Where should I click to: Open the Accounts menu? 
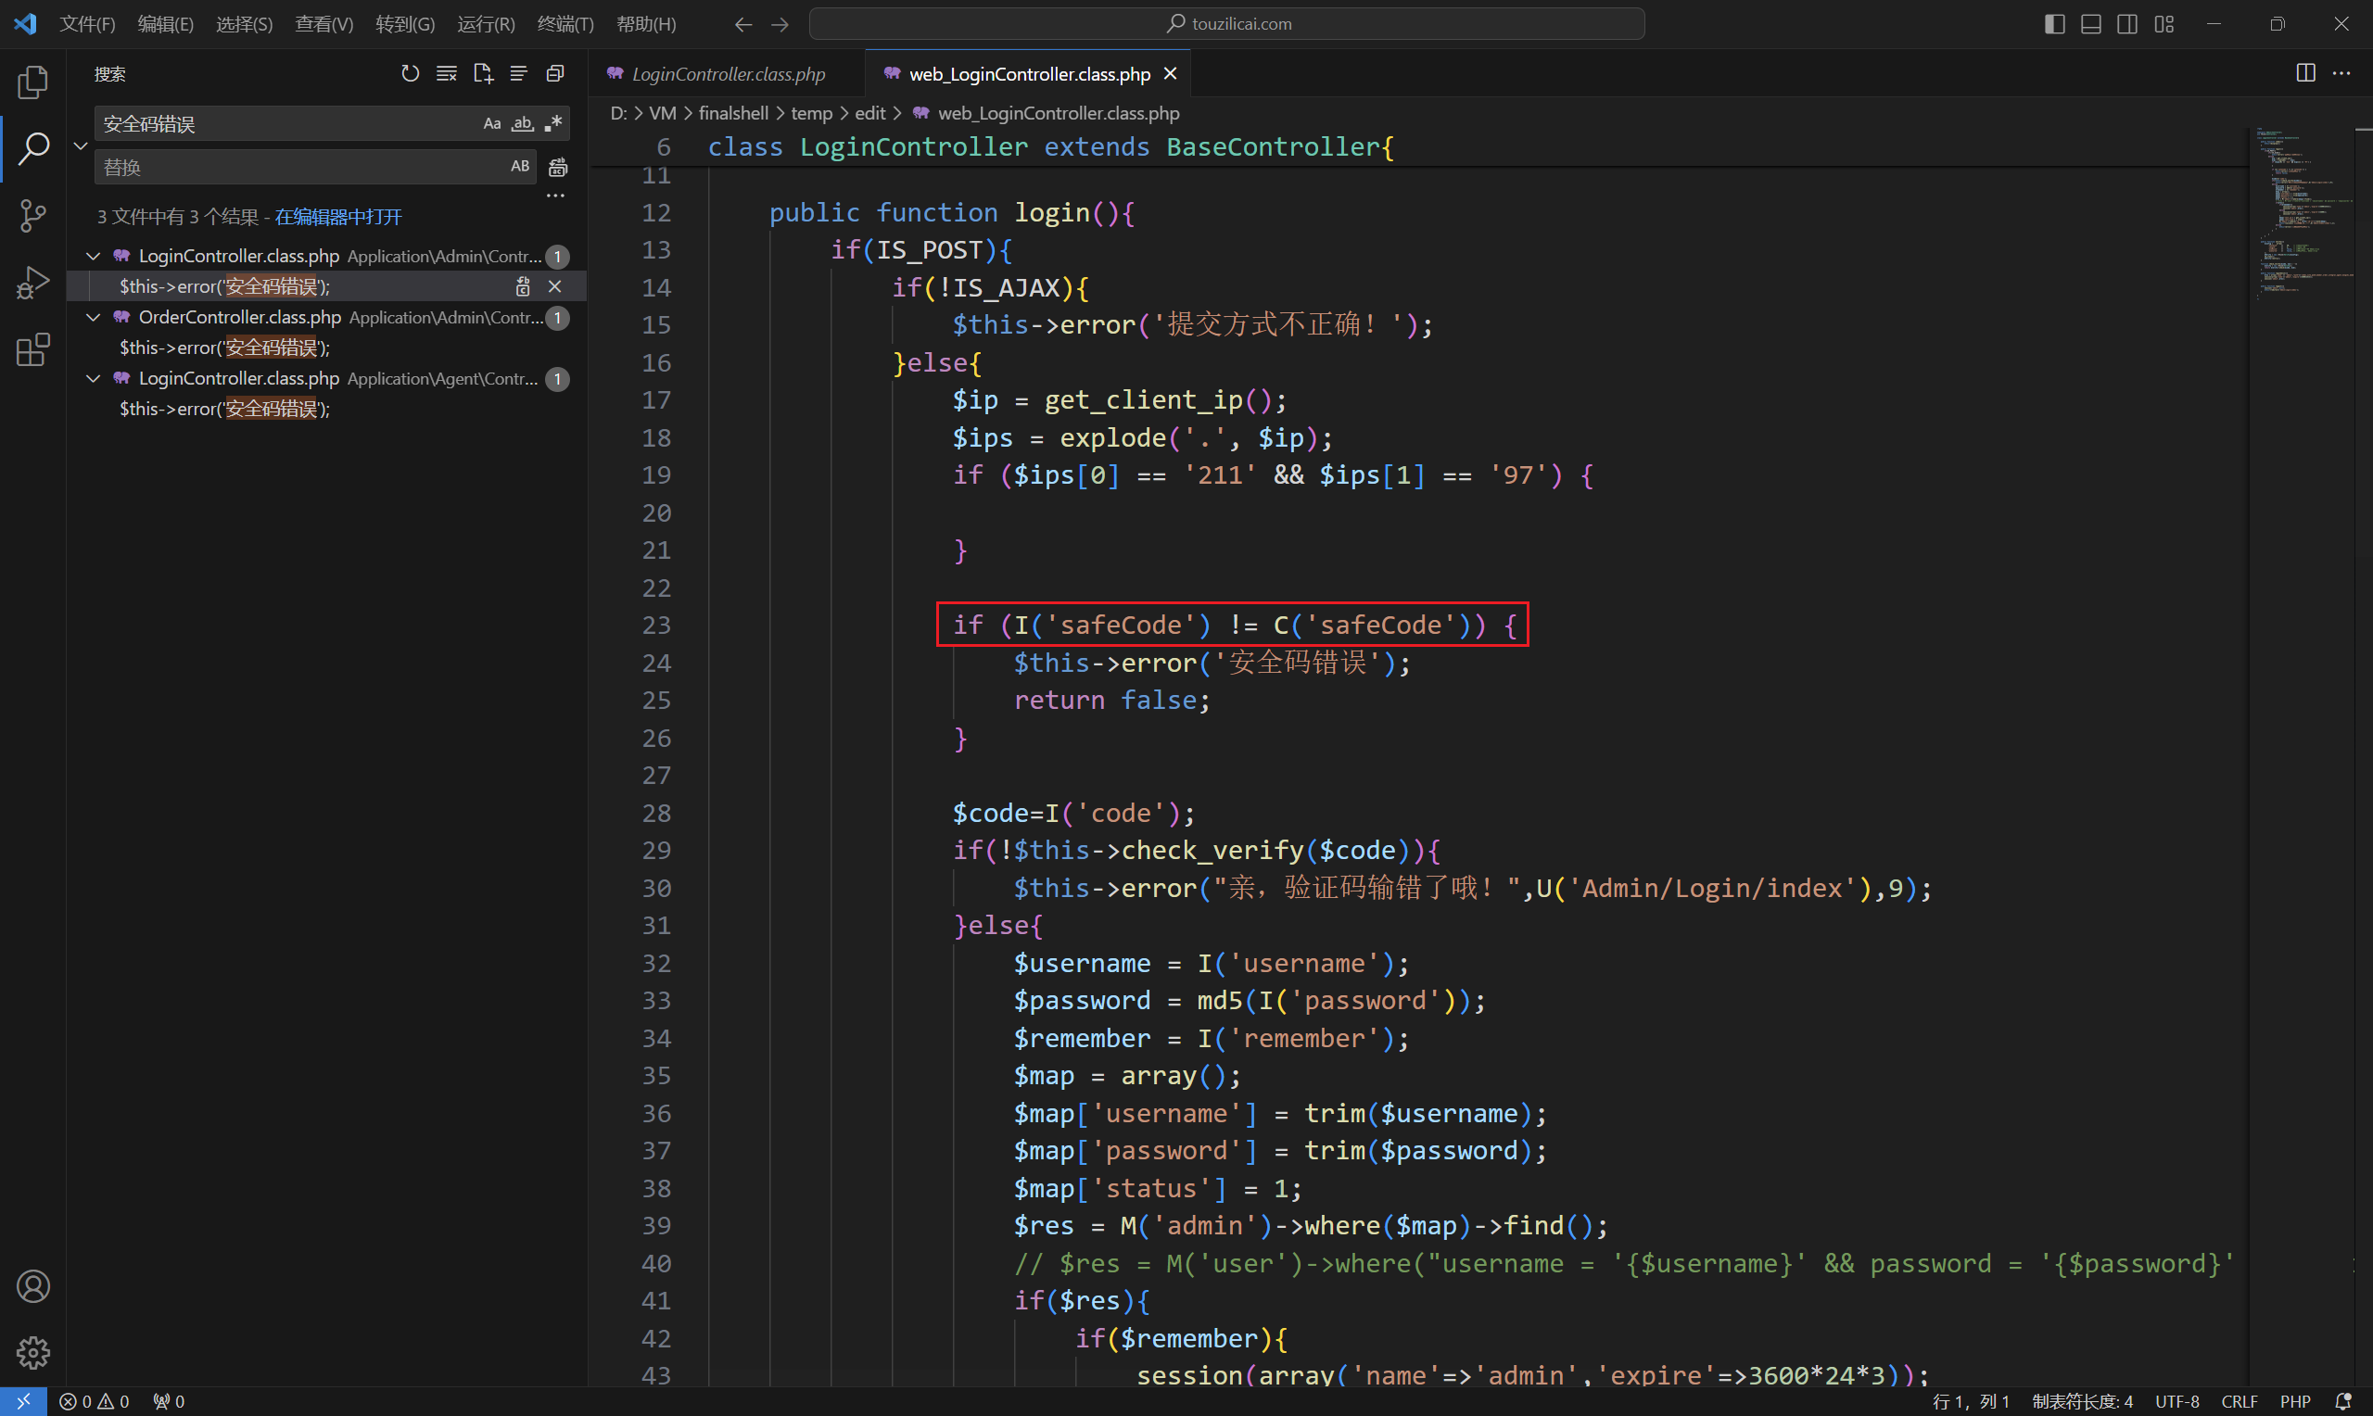click(x=33, y=1286)
